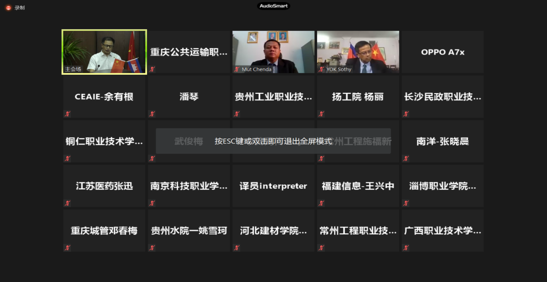Screen dimensions: 547x282
Task: Click muted mic icon on 江苏医药张迅 tile
Action: 68,203
